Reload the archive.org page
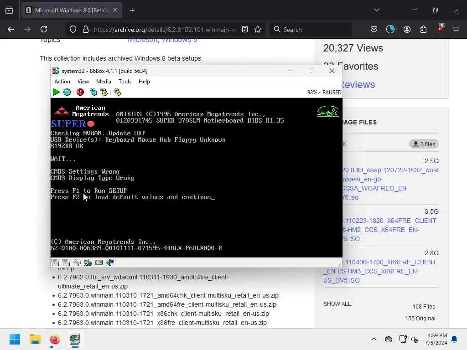467x350 pixels. coord(44,30)
